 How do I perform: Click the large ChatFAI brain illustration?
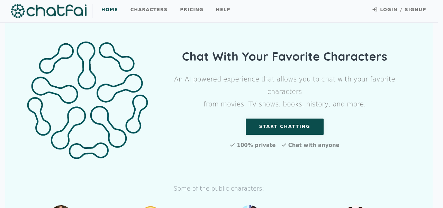(x=88, y=100)
